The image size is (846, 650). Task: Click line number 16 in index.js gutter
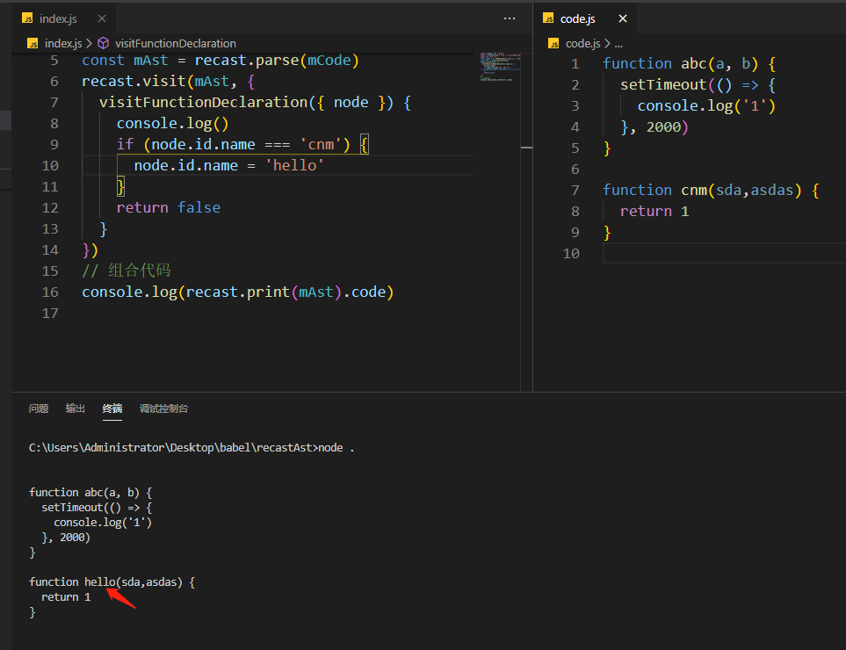50,292
